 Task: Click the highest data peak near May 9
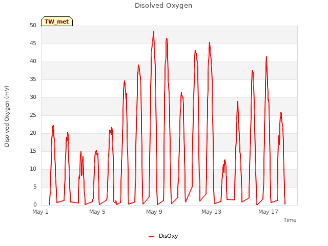[x=154, y=31]
